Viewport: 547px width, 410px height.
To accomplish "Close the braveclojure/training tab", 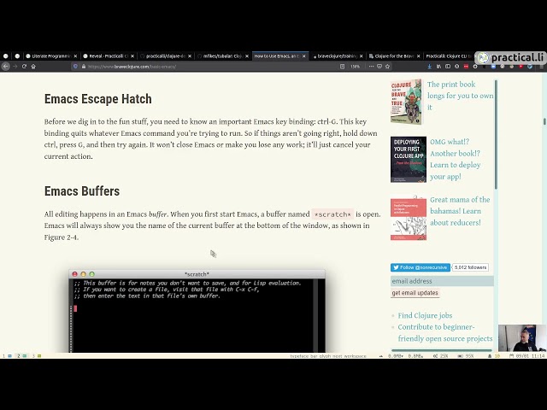I will (x=361, y=56).
